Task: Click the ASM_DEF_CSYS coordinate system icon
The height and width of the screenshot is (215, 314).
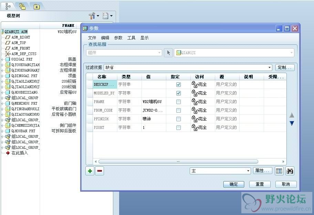Action: [8, 54]
